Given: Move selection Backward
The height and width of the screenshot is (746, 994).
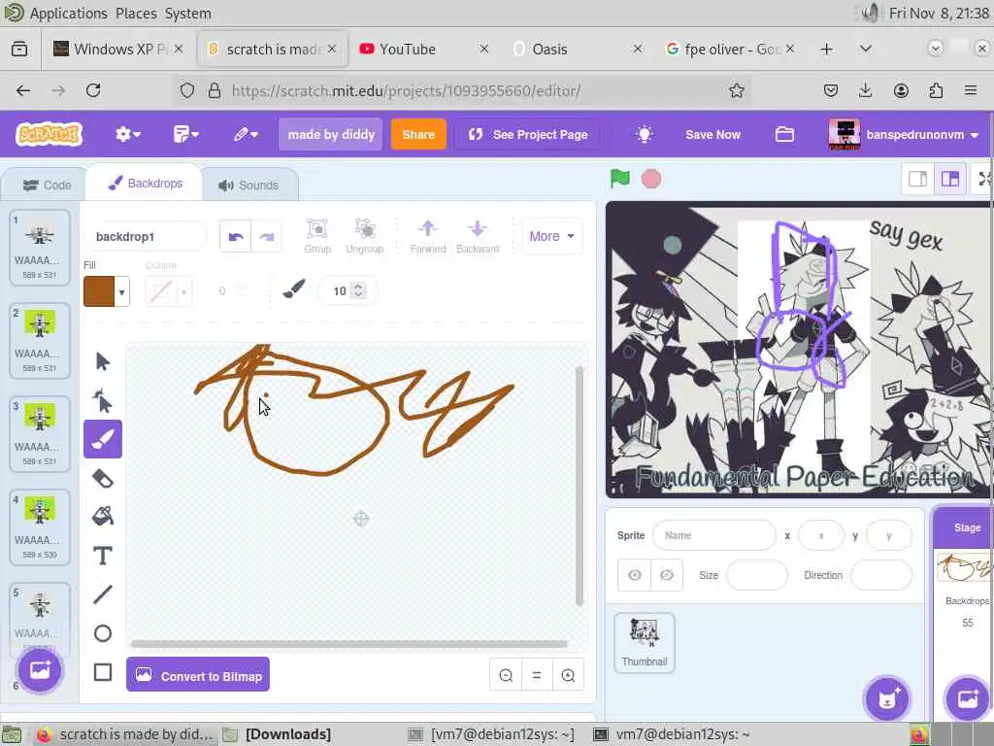Looking at the screenshot, I should [478, 236].
